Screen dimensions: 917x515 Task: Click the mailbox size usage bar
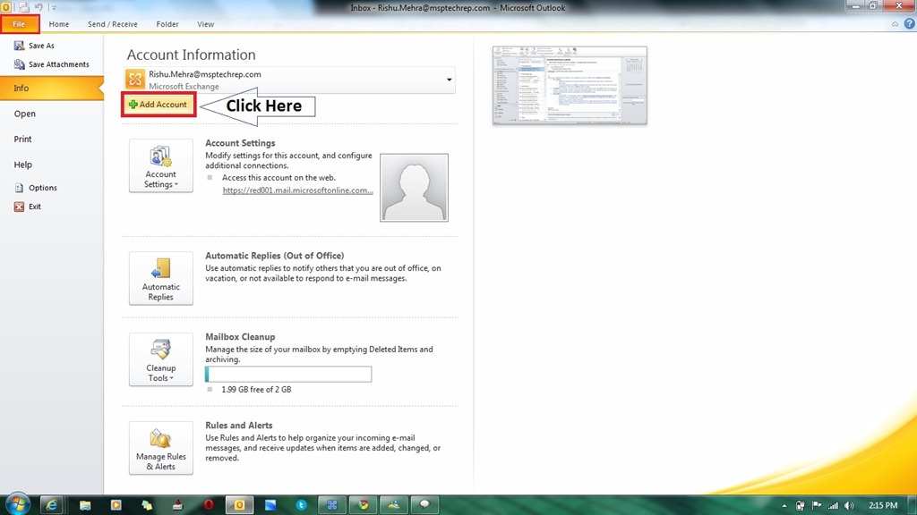tap(288, 375)
